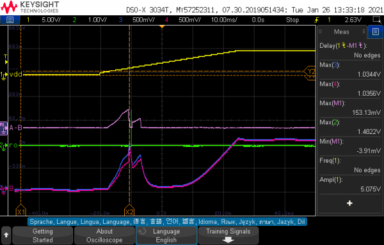Image resolution: width=384 pixels, height=245 pixels.
Task: Expand the Training Signals menu
Action: tap(228, 235)
